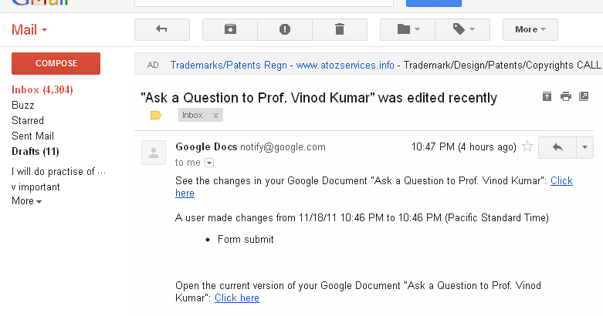Archive this email conversation
Viewport: 603px width, 316px height.
pos(230,29)
